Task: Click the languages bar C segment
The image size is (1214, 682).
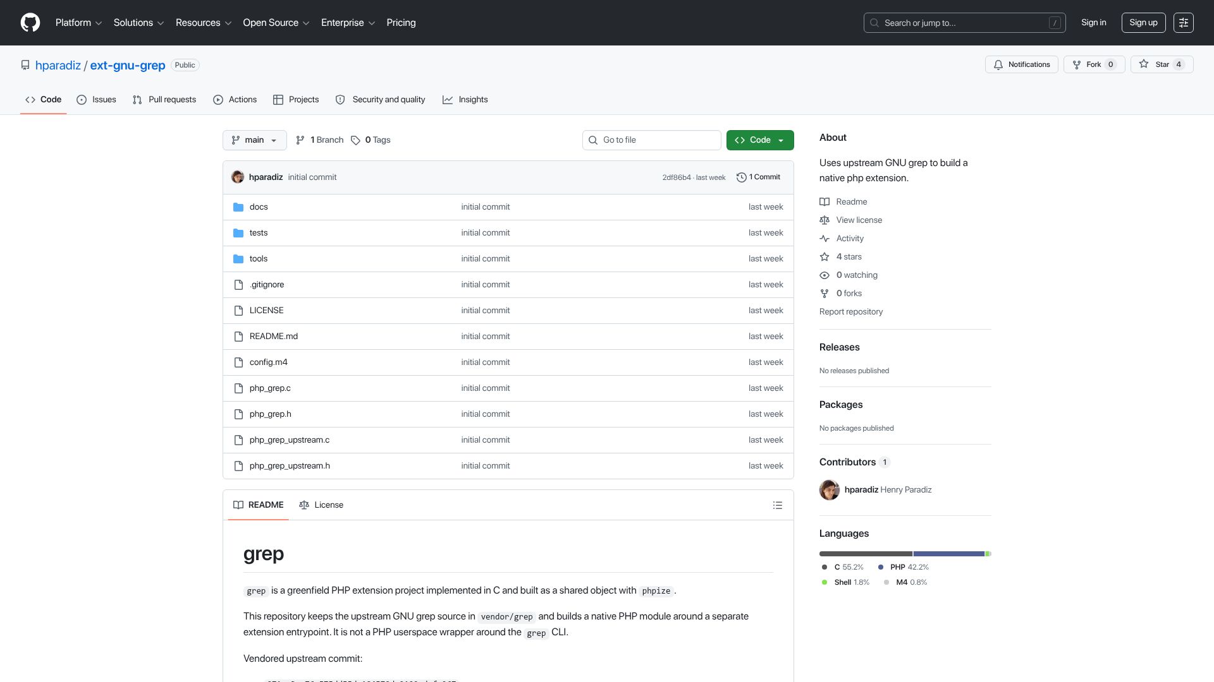Action: tap(866, 554)
